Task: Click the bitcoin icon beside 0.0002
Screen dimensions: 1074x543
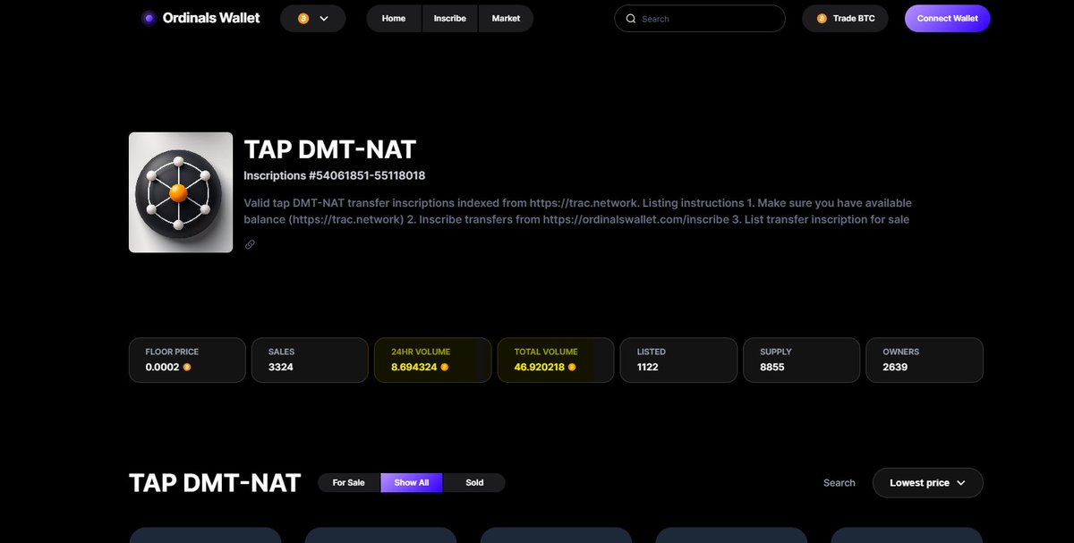Action: click(187, 368)
